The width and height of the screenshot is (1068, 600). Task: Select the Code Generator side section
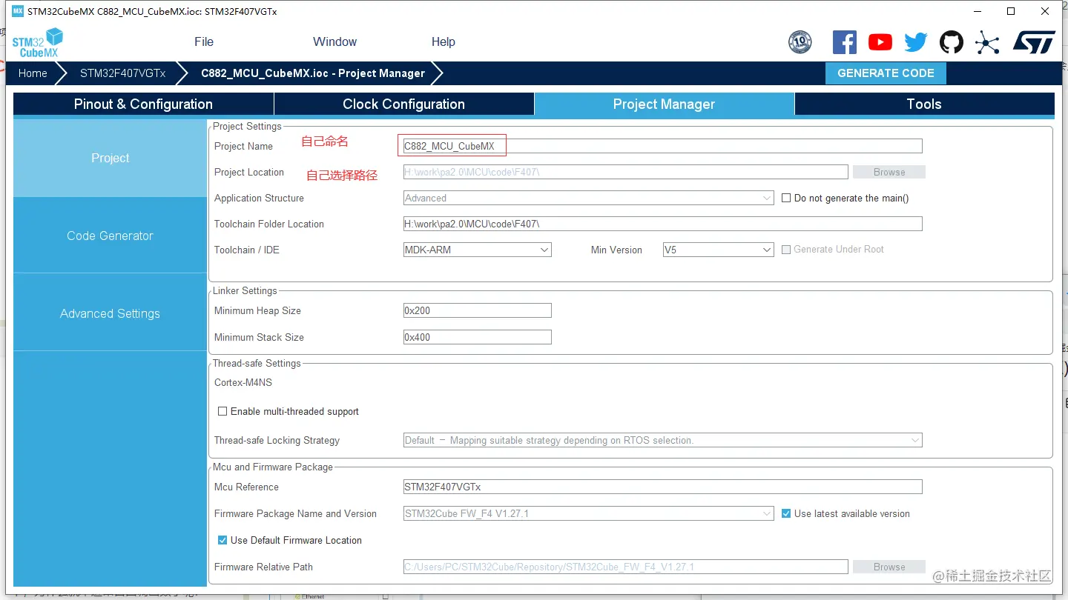tap(110, 236)
